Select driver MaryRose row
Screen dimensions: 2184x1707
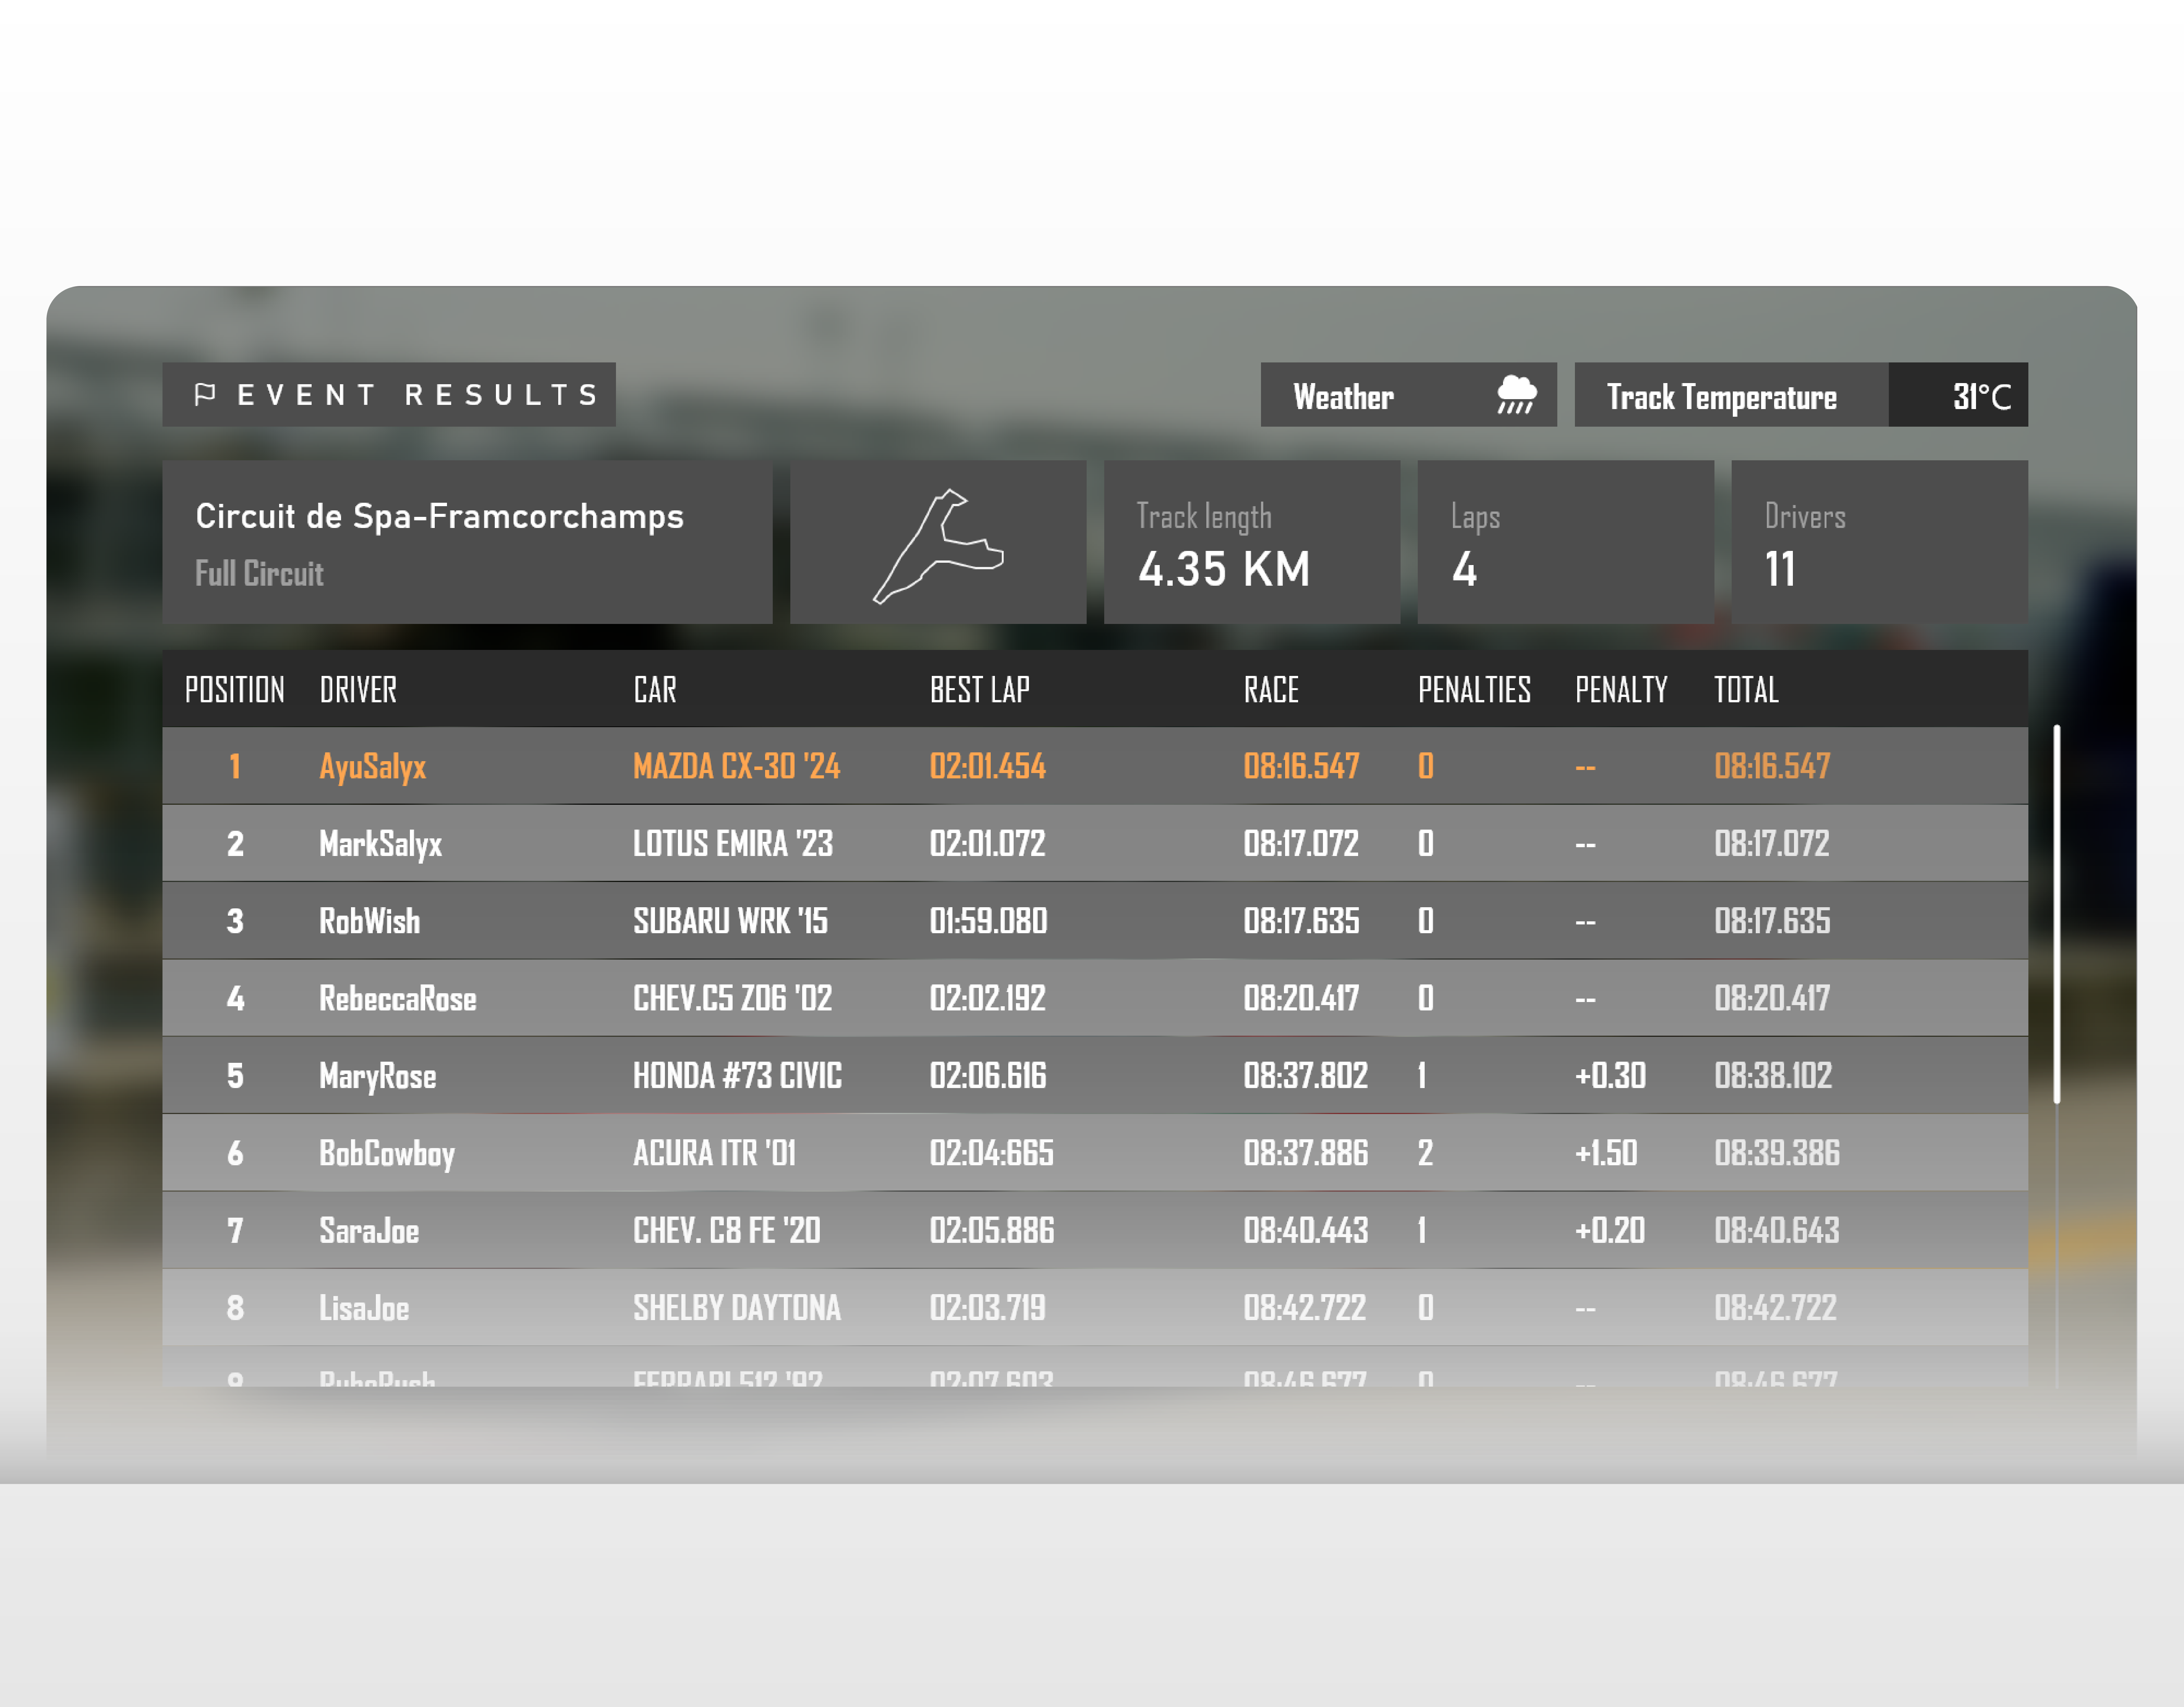click(1095, 1075)
